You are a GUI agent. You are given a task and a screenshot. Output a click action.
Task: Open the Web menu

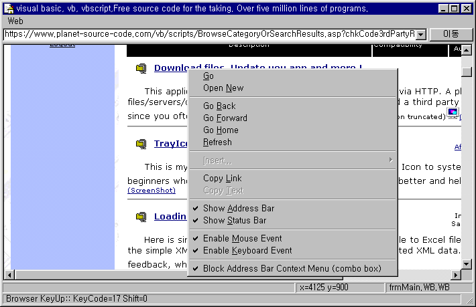point(15,21)
